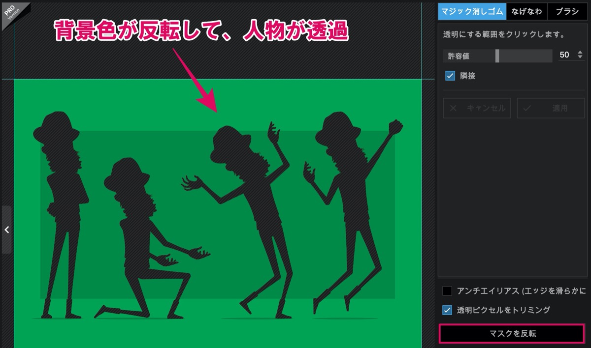Expand the left side panel chevron
The height and width of the screenshot is (348, 591).
[x=6, y=230]
